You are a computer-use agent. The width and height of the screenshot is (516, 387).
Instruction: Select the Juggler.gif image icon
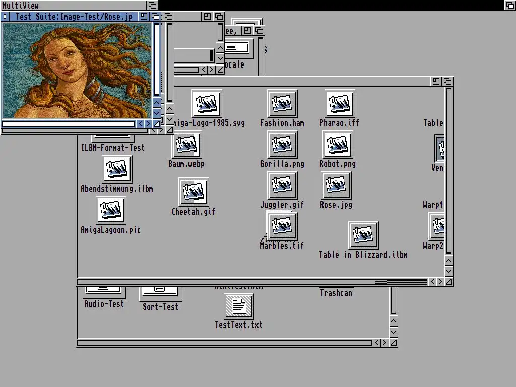click(x=282, y=185)
